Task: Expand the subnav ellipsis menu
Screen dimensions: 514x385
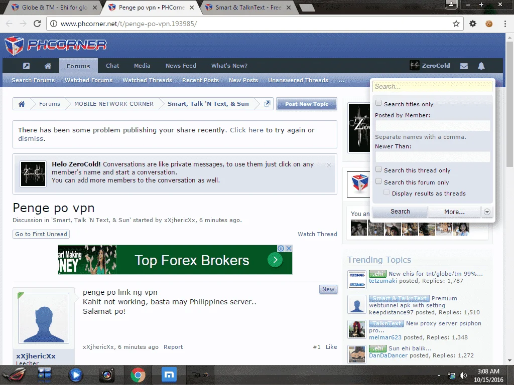Action: click(x=341, y=80)
